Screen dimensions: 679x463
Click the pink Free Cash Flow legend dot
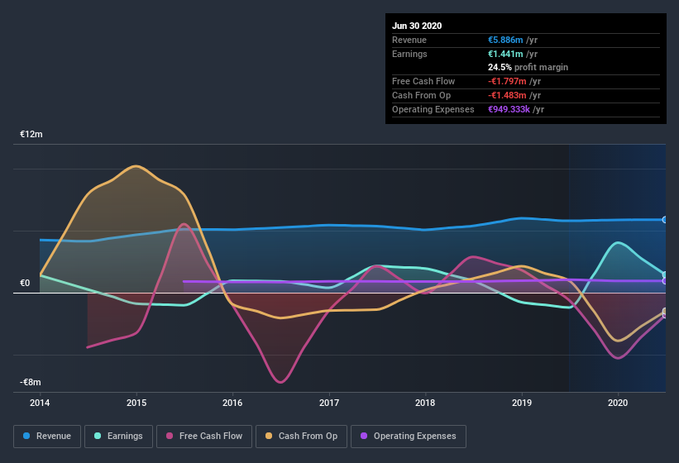(x=170, y=436)
